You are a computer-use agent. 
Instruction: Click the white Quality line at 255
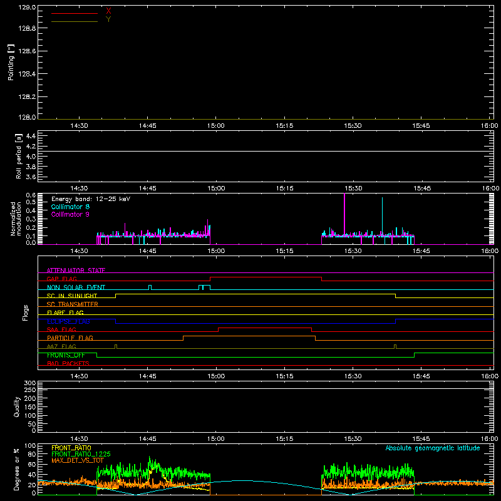pos(266,388)
